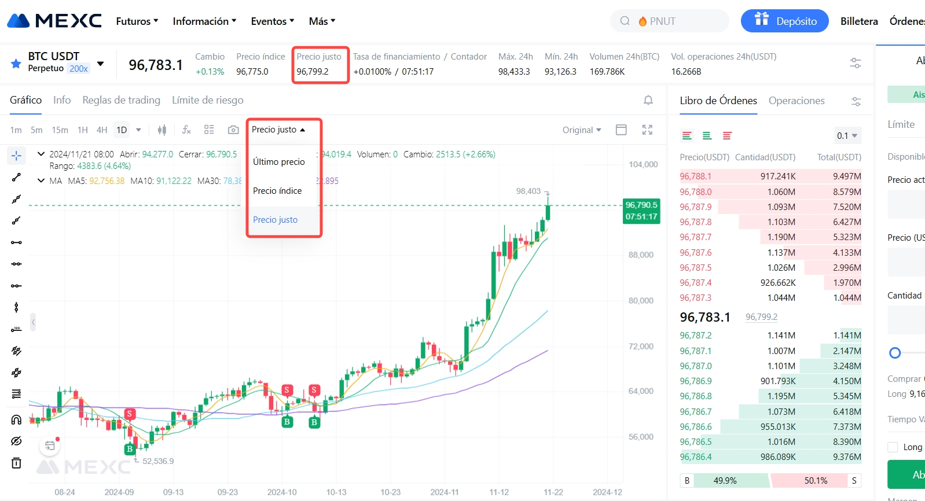This screenshot has width=925, height=501.
Task: Open the BTC USDT pair selector arrow
Action: point(100,63)
